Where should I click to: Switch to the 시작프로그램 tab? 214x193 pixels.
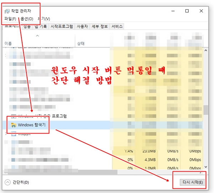(x=62, y=26)
